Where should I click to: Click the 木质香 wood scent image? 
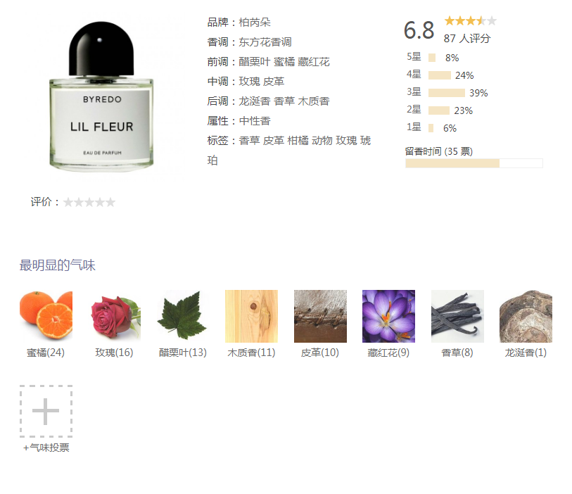click(251, 316)
